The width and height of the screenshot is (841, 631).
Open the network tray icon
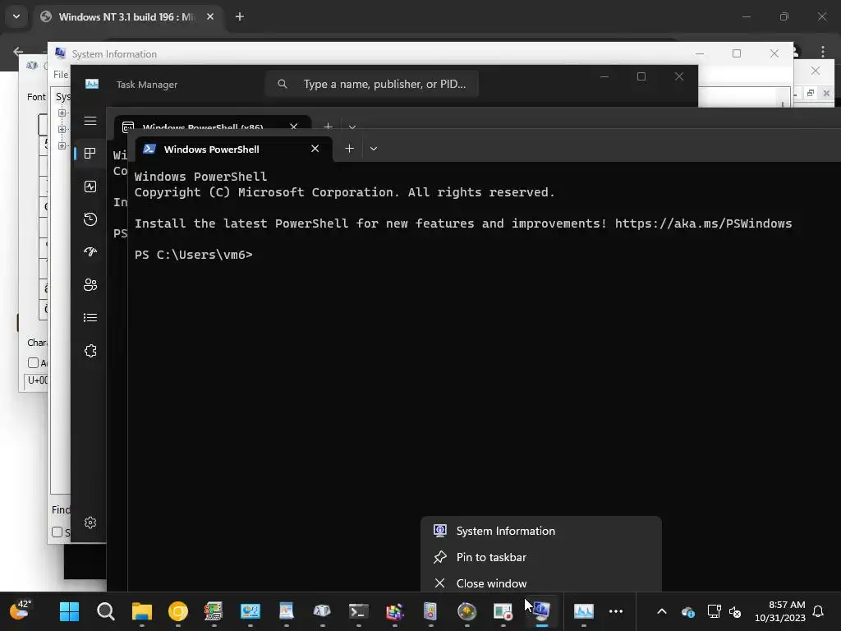pyautogui.click(x=714, y=611)
